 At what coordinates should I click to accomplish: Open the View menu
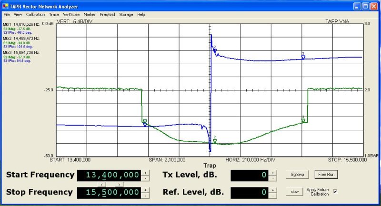[x=18, y=15]
